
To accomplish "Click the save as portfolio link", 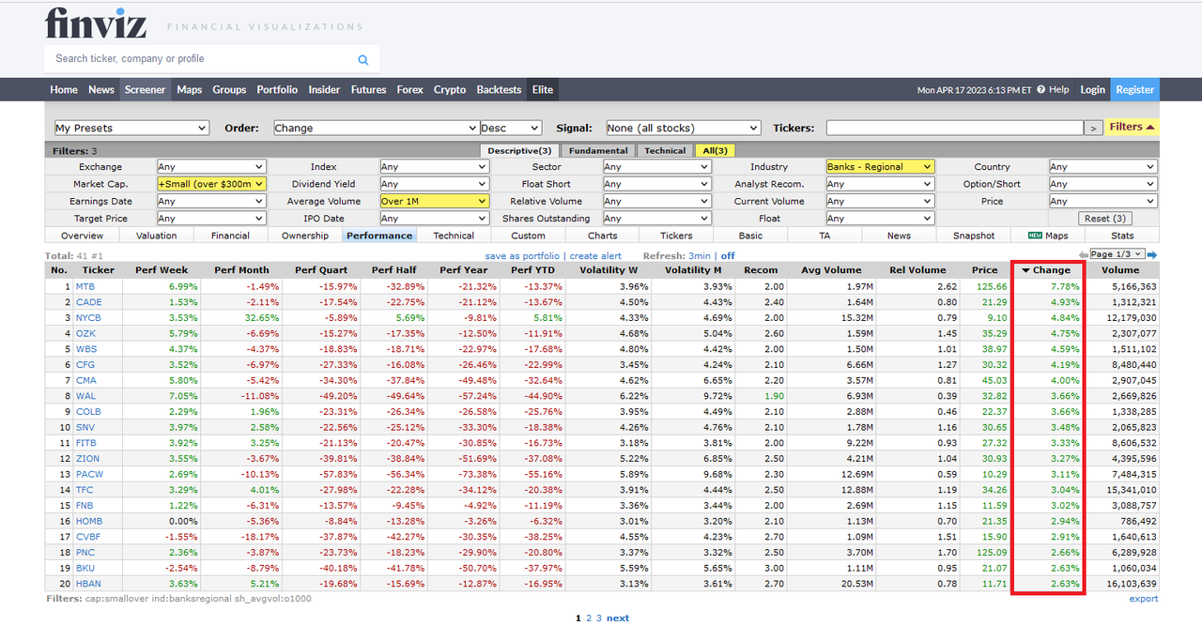I will coord(522,256).
